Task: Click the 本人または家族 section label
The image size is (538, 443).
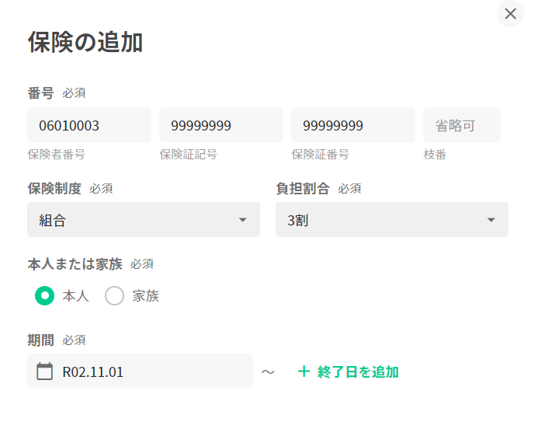Action: (x=75, y=263)
